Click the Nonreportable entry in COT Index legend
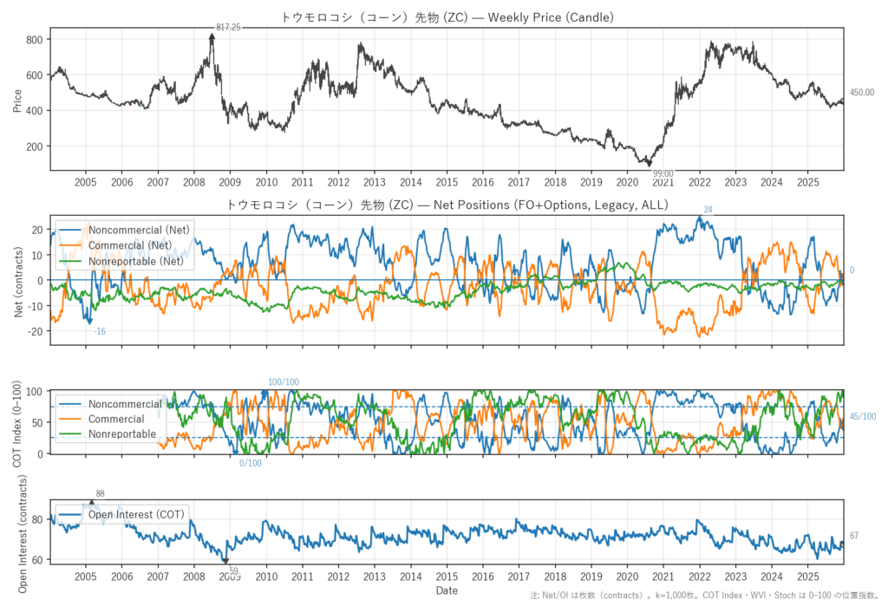The width and height of the screenshot is (888, 606). click(122, 433)
